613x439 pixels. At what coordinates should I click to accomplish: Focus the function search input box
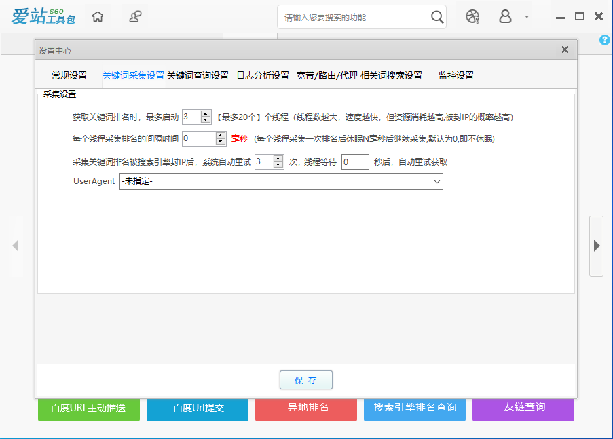pyautogui.click(x=354, y=17)
